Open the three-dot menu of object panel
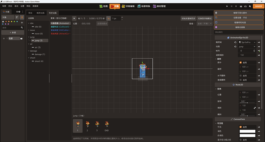The width and height of the screenshot is (265, 142). point(23,12)
